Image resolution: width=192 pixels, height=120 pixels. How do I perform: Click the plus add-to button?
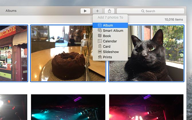[97, 11]
